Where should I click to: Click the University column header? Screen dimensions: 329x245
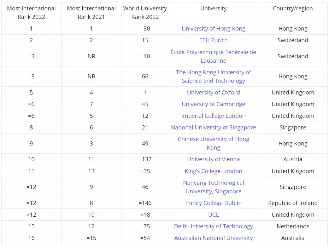213,9
